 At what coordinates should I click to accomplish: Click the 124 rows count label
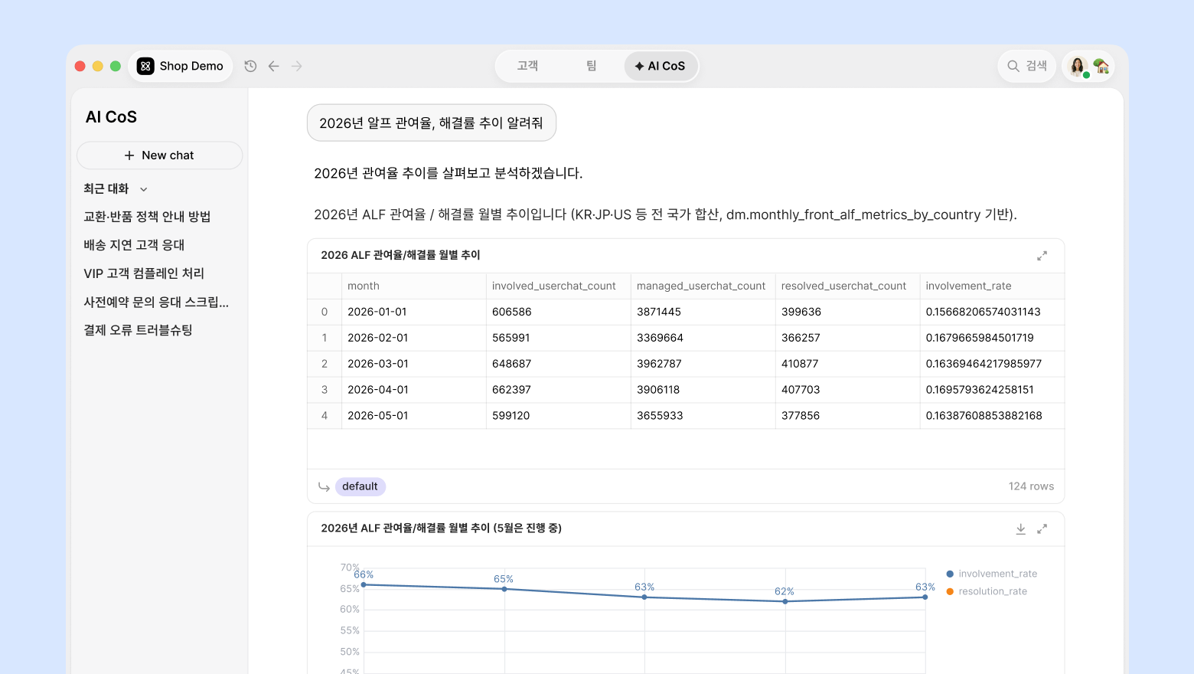pyautogui.click(x=1031, y=486)
